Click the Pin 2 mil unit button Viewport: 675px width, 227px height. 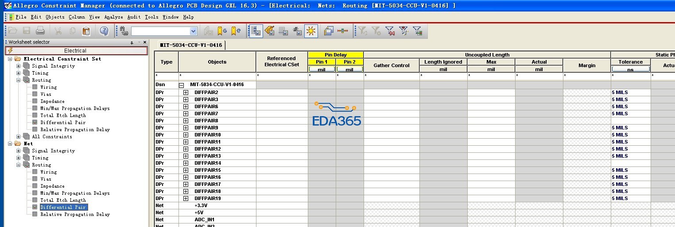pyautogui.click(x=349, y=69)
